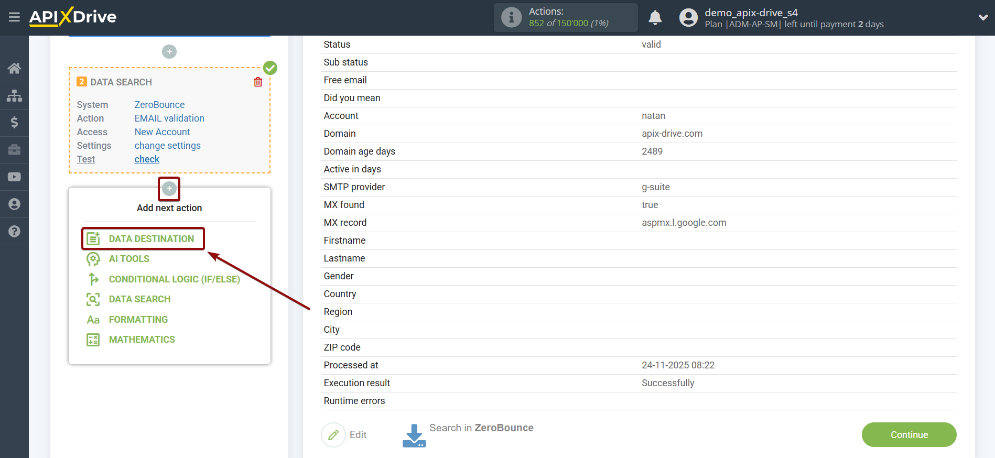The image size is (995, 458).
Task: Click the 2489 domain age value
Action: [x=652, y=151]
